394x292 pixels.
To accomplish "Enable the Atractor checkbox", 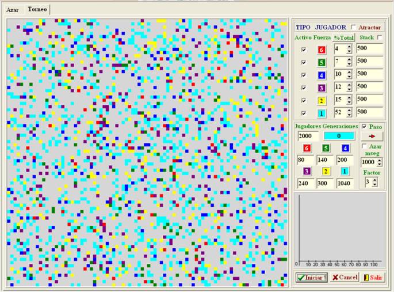I will 354,27.
